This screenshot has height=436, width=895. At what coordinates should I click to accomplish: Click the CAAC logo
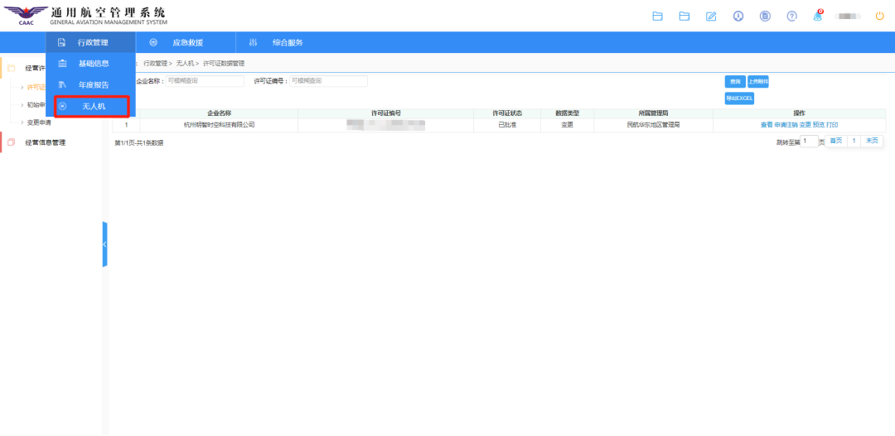26,15
